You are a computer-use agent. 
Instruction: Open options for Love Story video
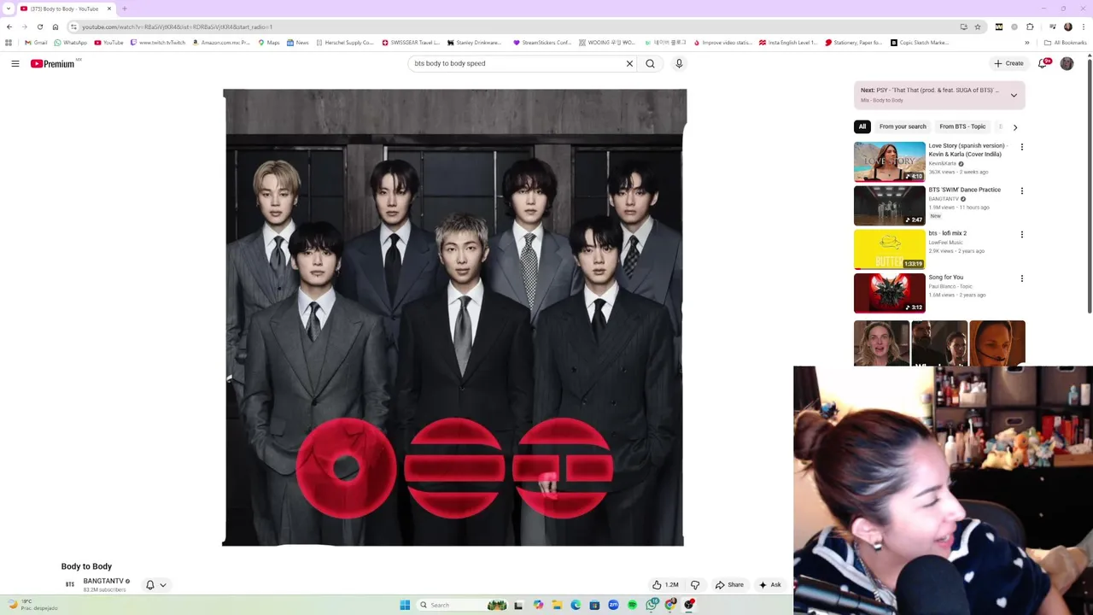pyautogui.click(x=1021, y=147)
